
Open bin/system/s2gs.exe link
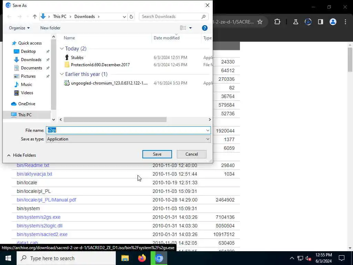tap(39, 217)
